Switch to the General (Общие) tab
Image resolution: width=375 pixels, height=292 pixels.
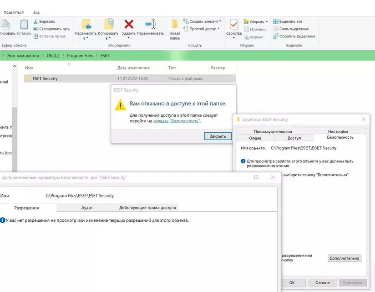tap(255, 138)
